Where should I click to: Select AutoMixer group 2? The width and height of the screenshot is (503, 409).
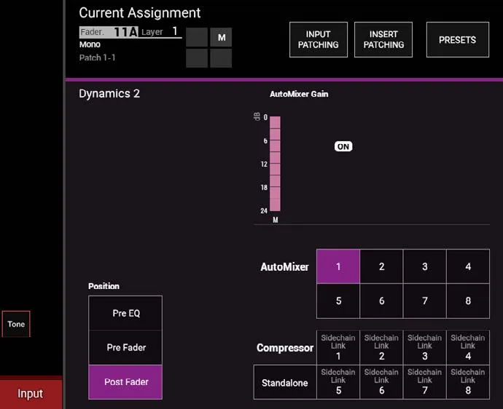pos(381,266)
